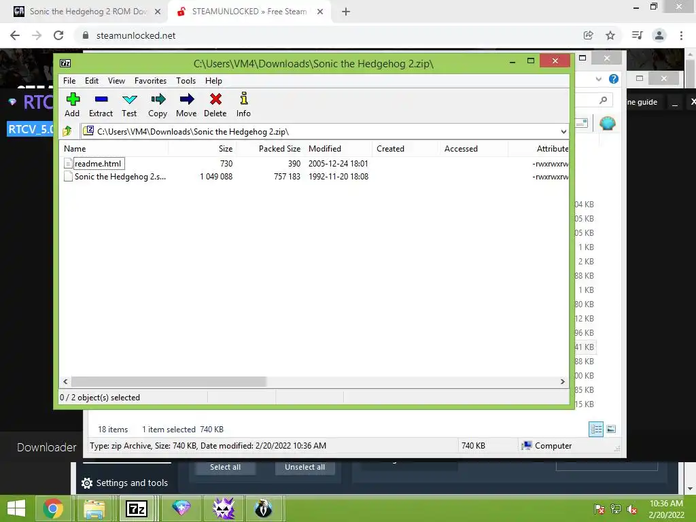Open the diamond app on the taskbar
Screen dimensions: 696x522
181,508
